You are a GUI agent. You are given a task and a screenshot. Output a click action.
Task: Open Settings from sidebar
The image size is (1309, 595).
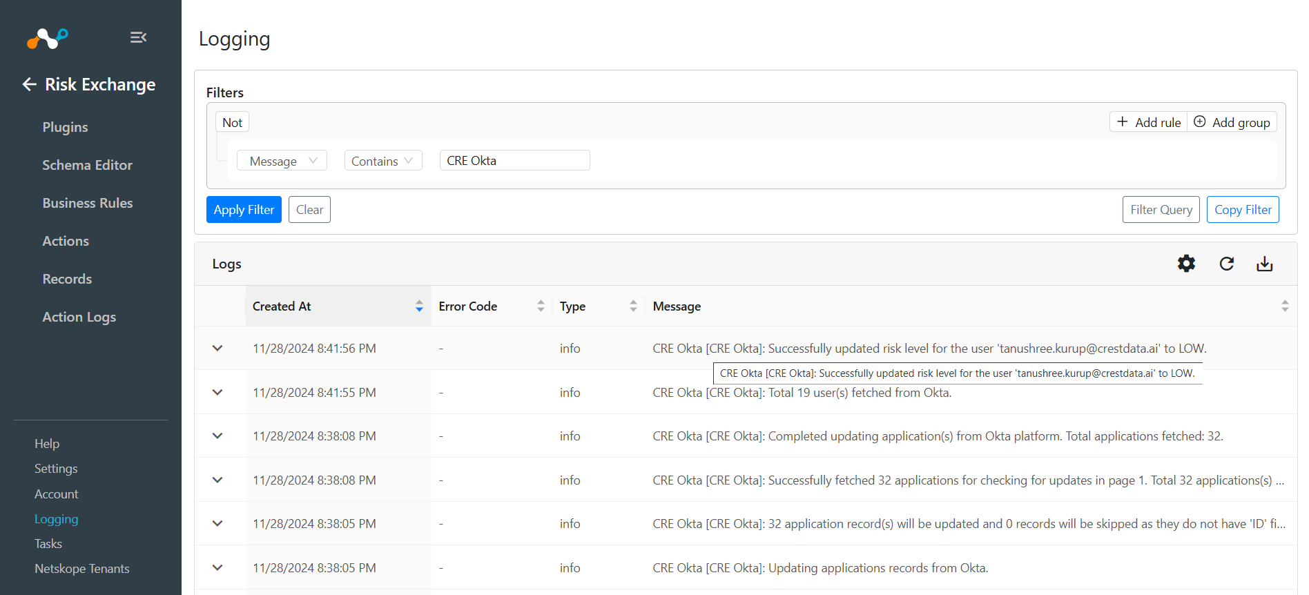pos(56,469)
